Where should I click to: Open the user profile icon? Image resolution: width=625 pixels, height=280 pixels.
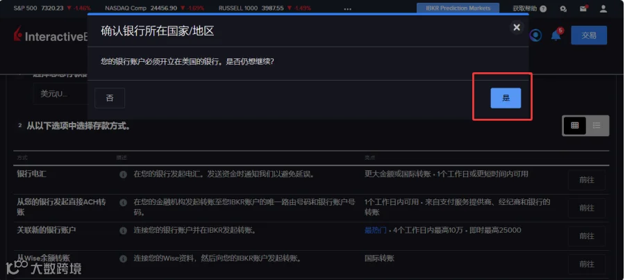coord(603,8)
